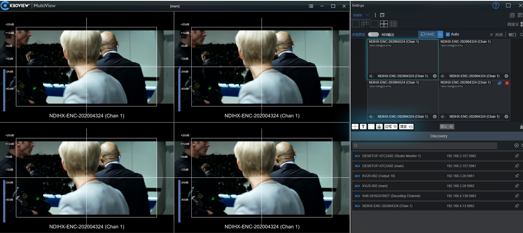Remove source with red X in bottom-right cell
Image resolution: width=523 pixels, height=233 pixels.
(507, 83)
